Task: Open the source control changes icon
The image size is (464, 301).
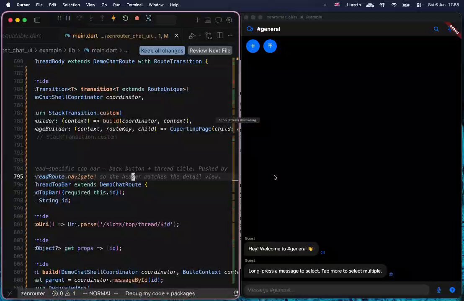Action: (209, 36)
